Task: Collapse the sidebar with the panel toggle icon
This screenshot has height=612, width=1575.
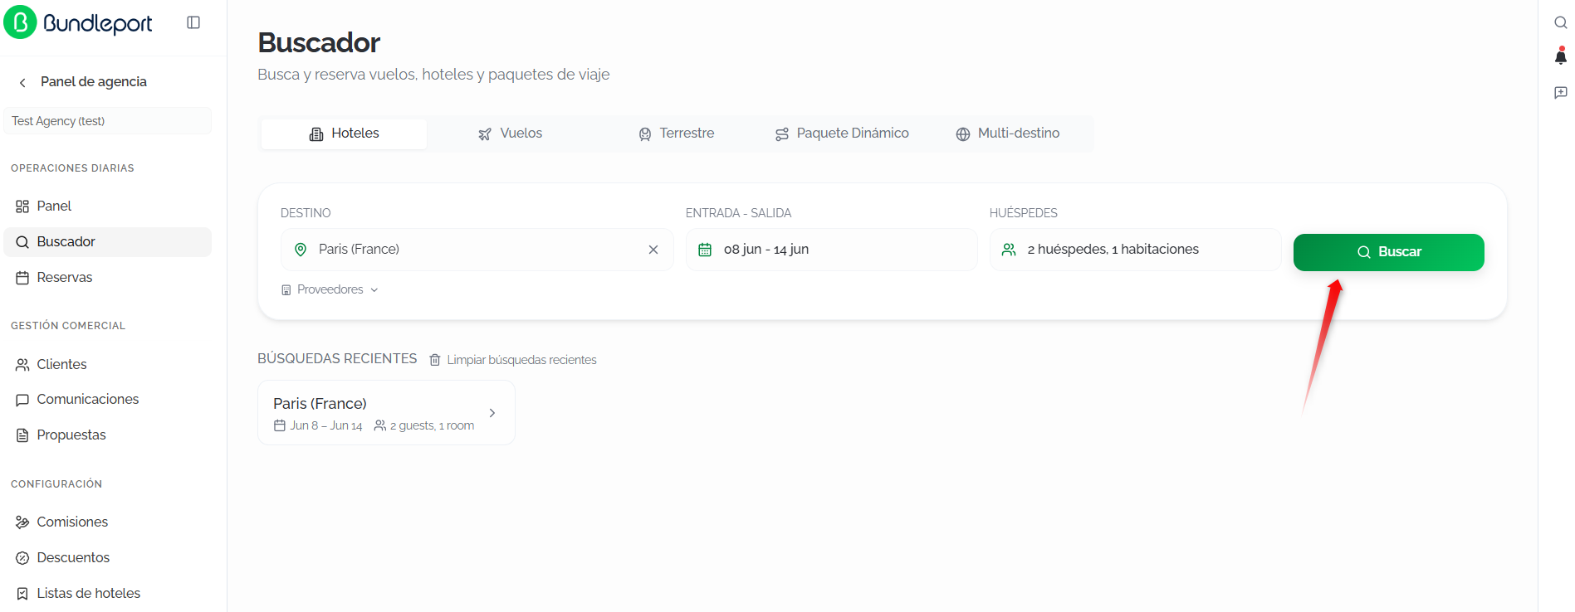Action: coord(193,22)
